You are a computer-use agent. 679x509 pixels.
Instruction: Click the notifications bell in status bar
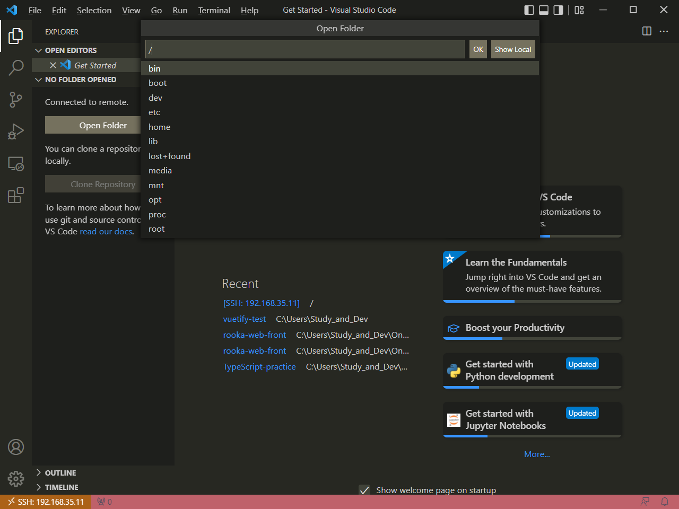coord(665,502)
